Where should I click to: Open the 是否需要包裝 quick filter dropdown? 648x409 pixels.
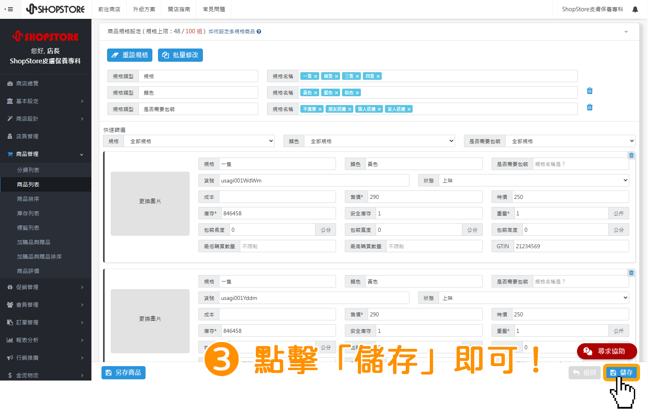(570, 141)
